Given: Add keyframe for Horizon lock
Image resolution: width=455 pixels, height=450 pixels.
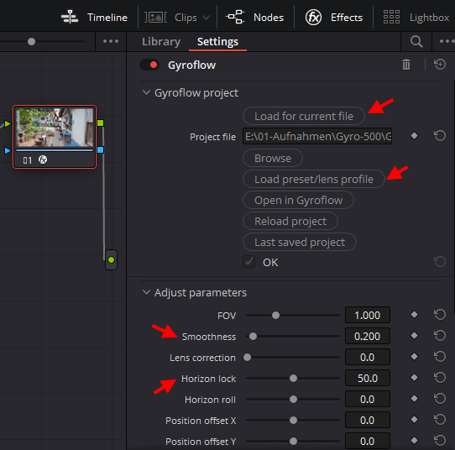Looking at the screenshot, I should click(x=415, y=378).
